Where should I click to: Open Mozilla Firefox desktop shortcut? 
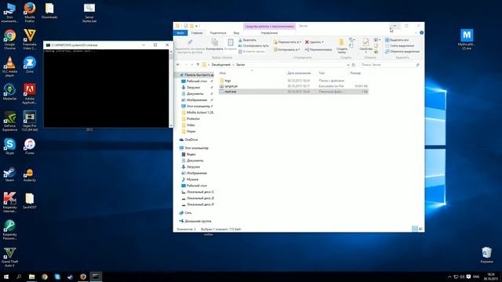30,13
